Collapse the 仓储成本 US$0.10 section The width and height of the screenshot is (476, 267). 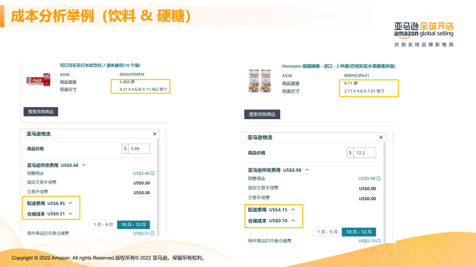pos(293,221)
